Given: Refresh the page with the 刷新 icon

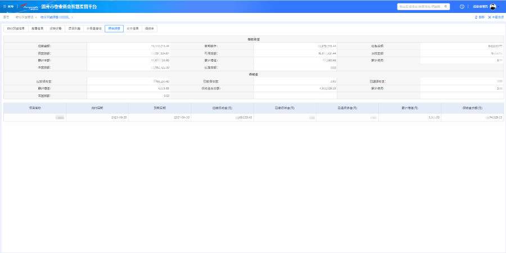Looking at the screenshot, I should 476,17.
